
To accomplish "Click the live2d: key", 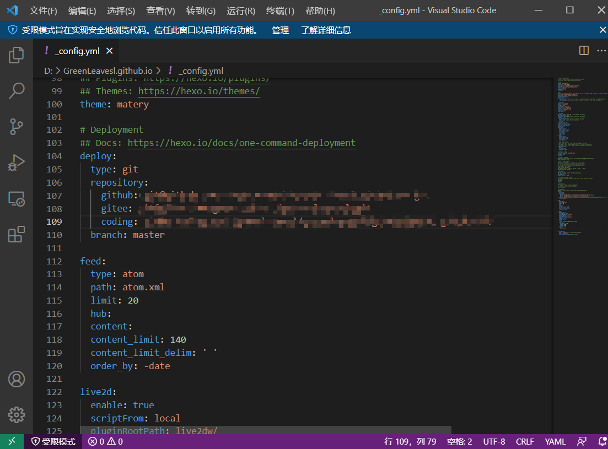I will pos(98,392).
